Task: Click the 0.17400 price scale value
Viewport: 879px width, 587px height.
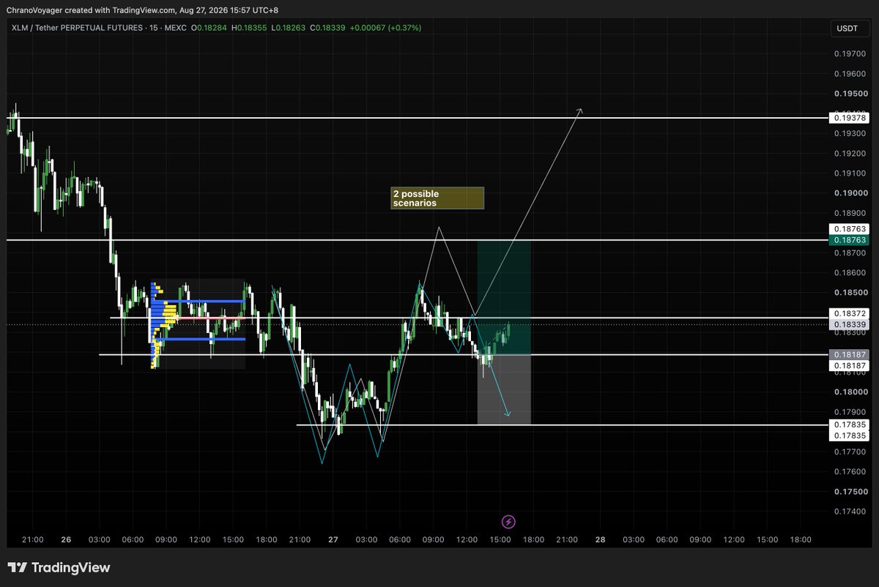Action: [x=849, y=511]
